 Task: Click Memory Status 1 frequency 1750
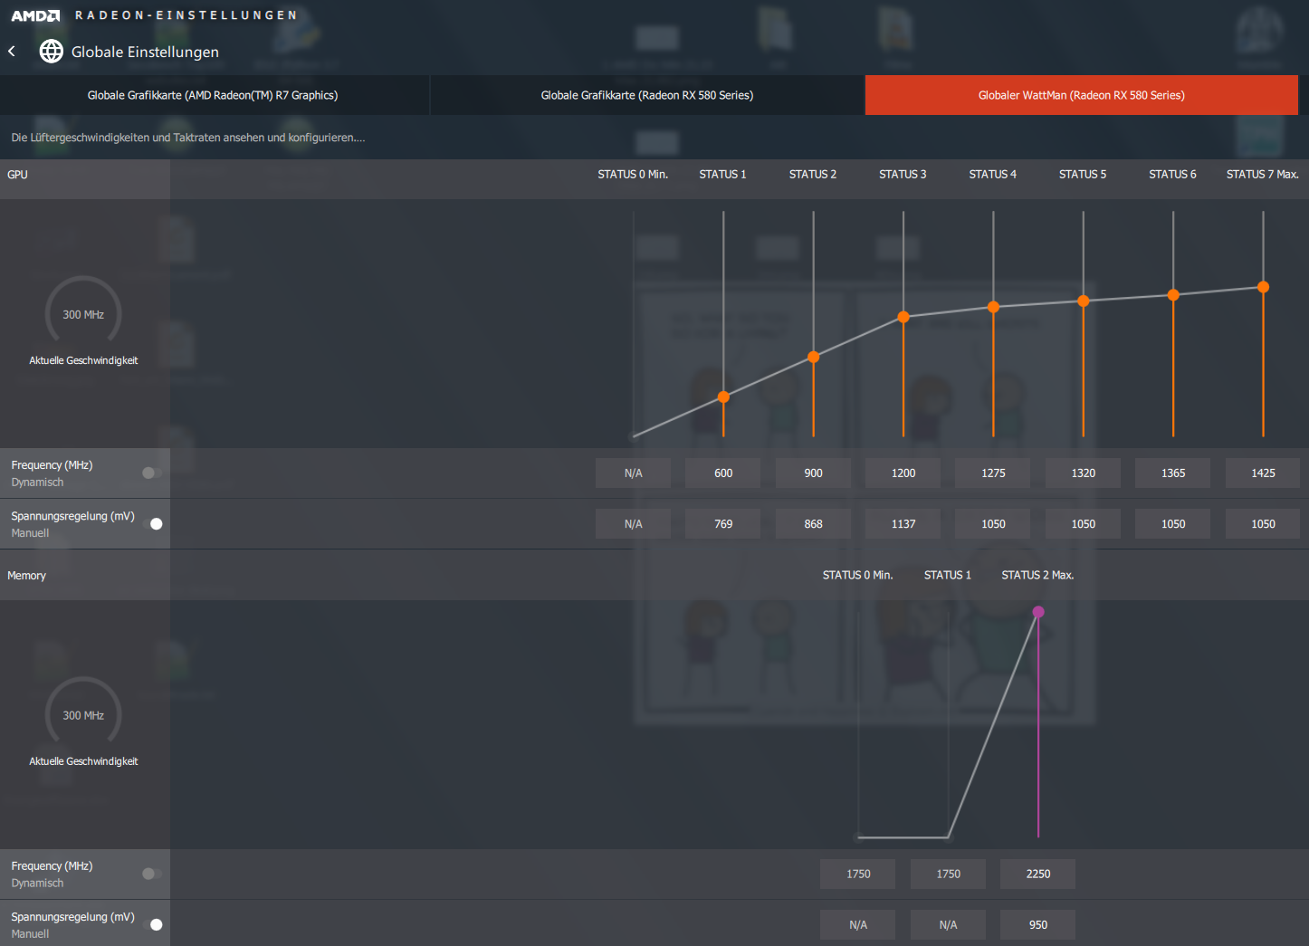948,874
